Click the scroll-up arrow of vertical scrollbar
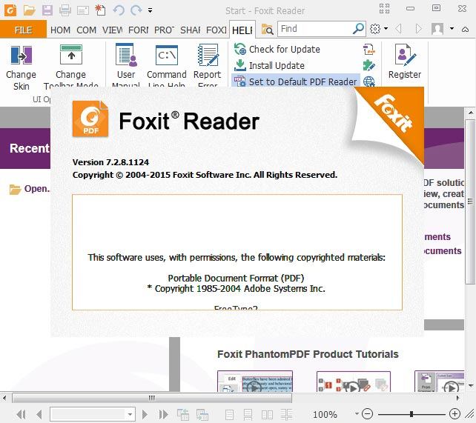Image resolution: width=476 pixels, height=423 pixels. 470,113
